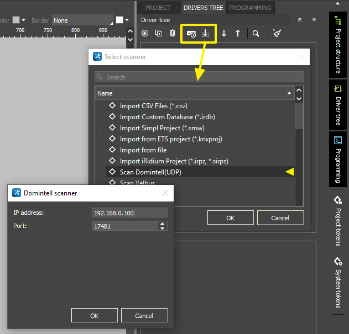Click the add driver plus icon
The width and height of the screenshot is (349, 334).
tap(145, 33)
